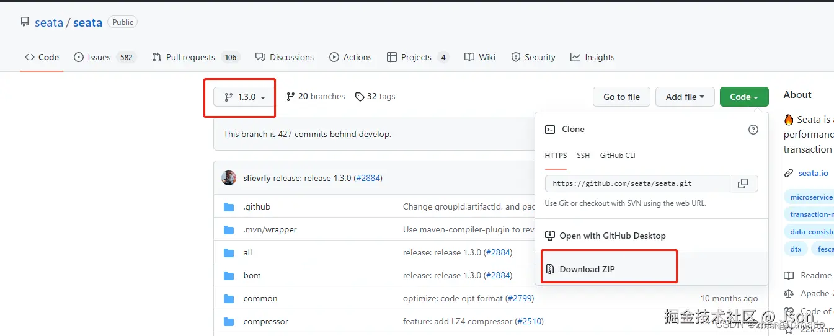
Task: Open the all folder
Action: click(247, 252)
